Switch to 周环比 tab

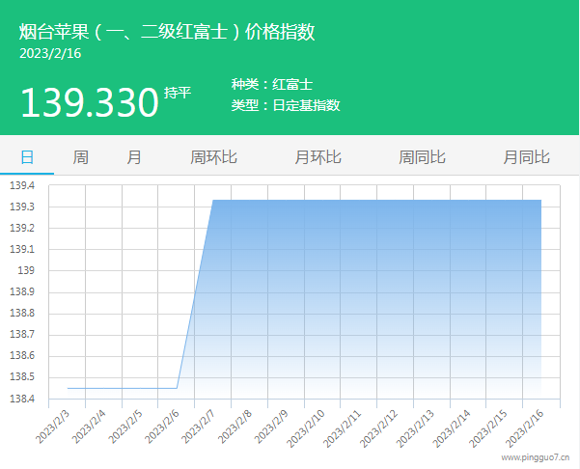tap(213, 157)
